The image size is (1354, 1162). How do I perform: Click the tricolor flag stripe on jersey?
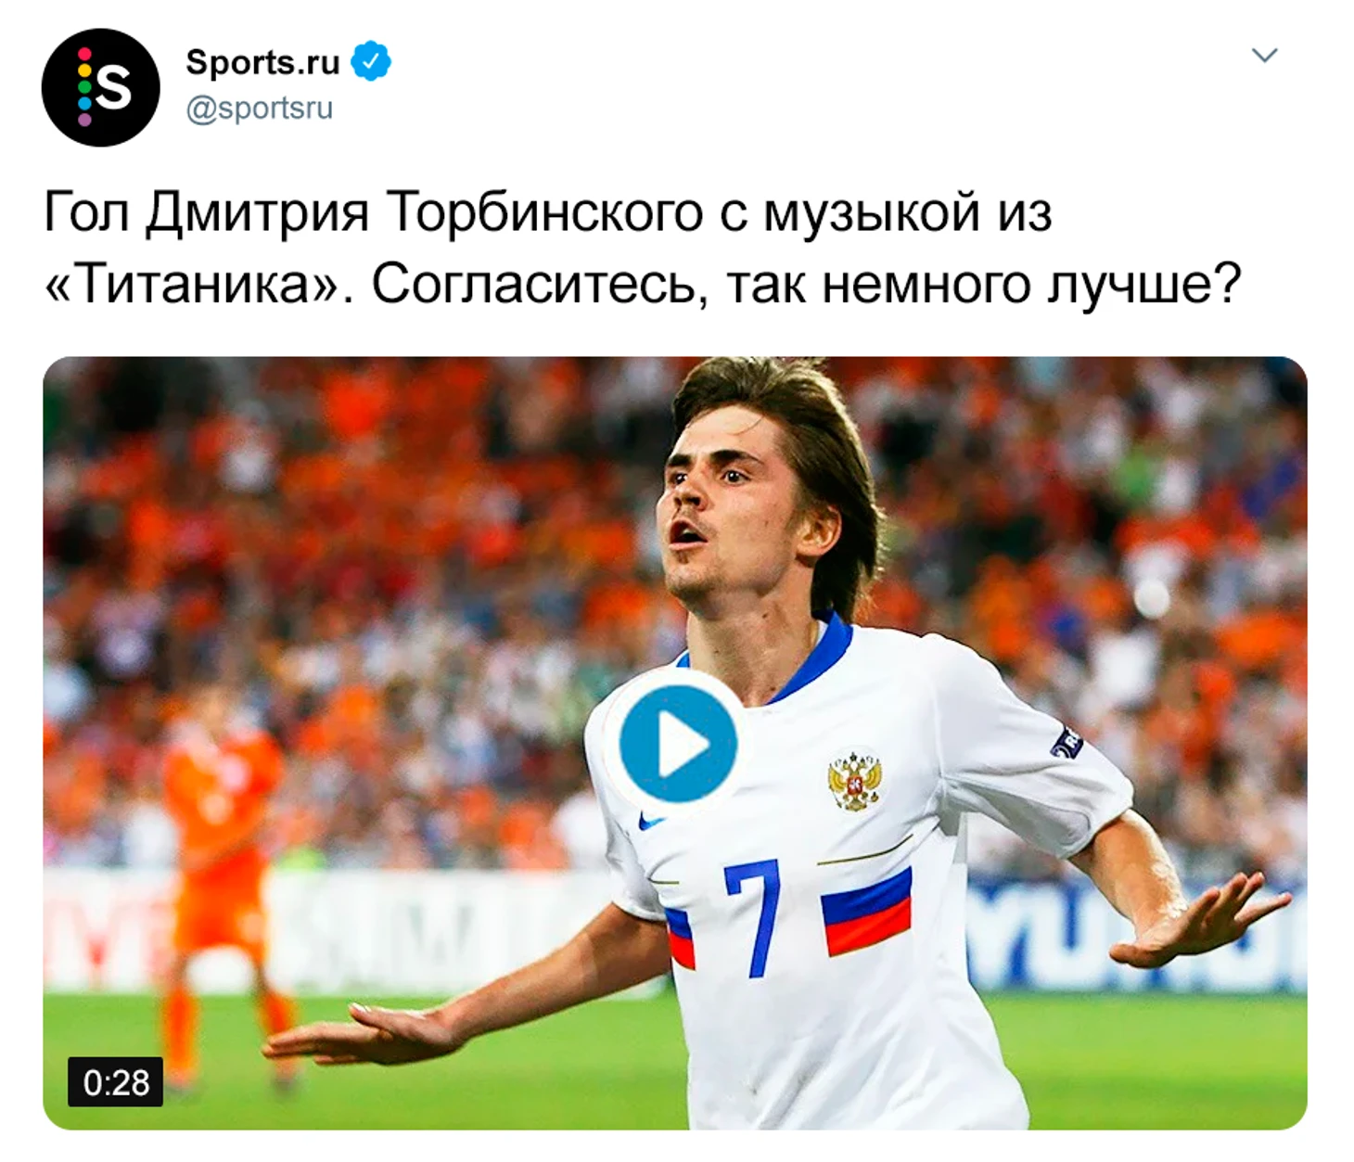tap(867, 911)
